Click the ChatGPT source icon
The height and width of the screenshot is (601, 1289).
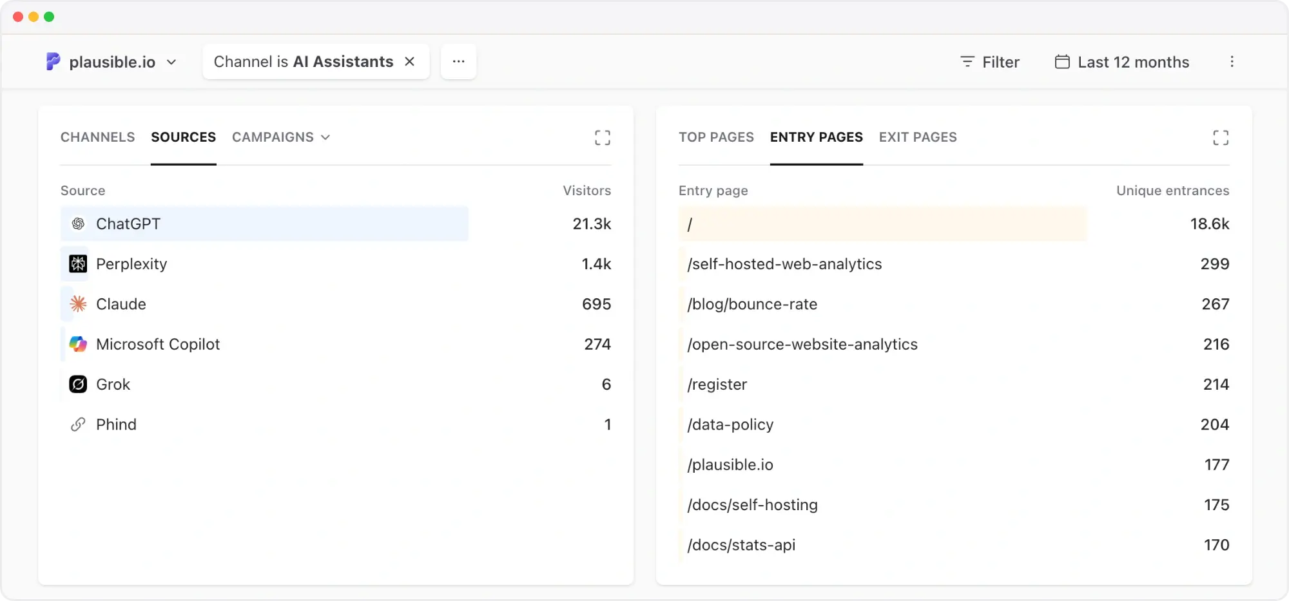coord(78,224)
